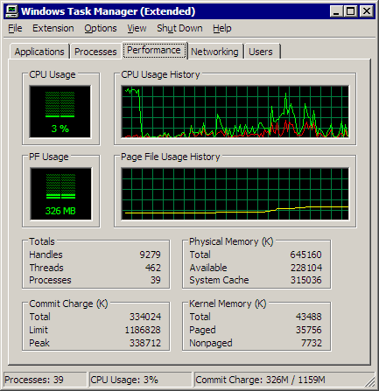Click status bar Processes: 39 entry
This screenshot has height=391, width=379.
[x=45, y=380]
